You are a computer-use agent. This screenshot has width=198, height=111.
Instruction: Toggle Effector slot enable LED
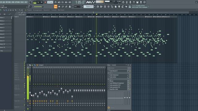pyautogui.click(x=130, y=81)
